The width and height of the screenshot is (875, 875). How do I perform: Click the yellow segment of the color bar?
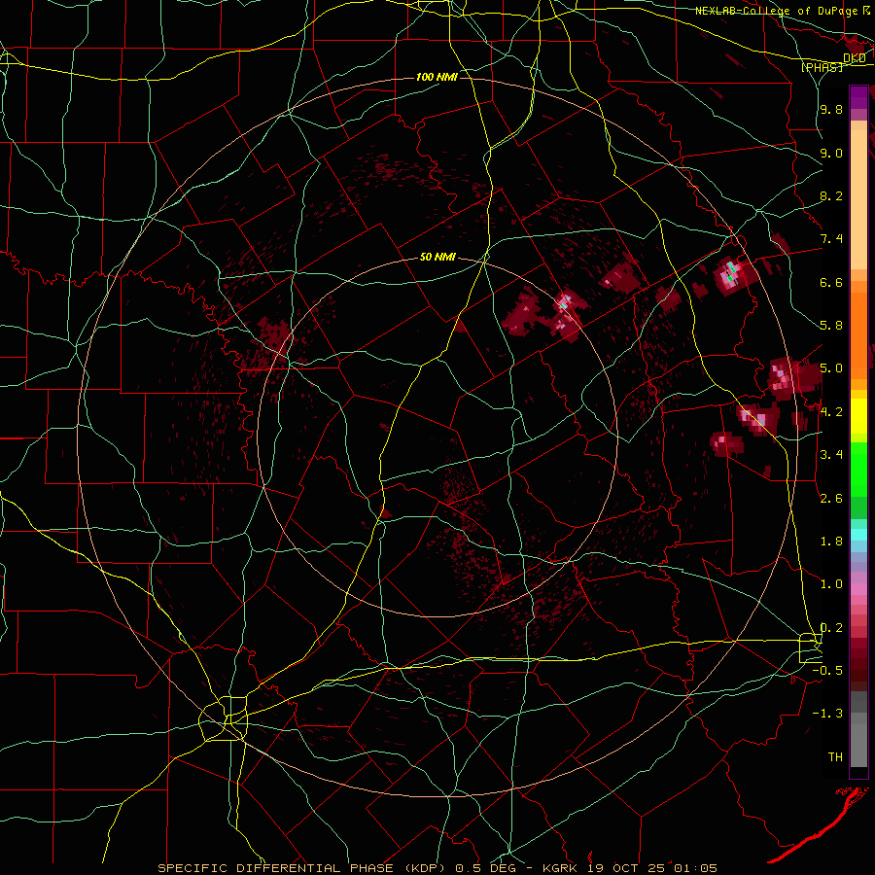(x=858, y=415)
